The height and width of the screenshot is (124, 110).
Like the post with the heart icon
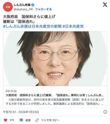(x=5, y=120)
